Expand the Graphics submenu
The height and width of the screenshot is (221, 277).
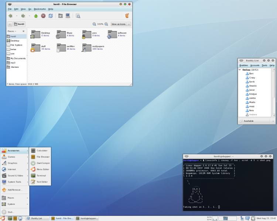(x=15, y=163)
